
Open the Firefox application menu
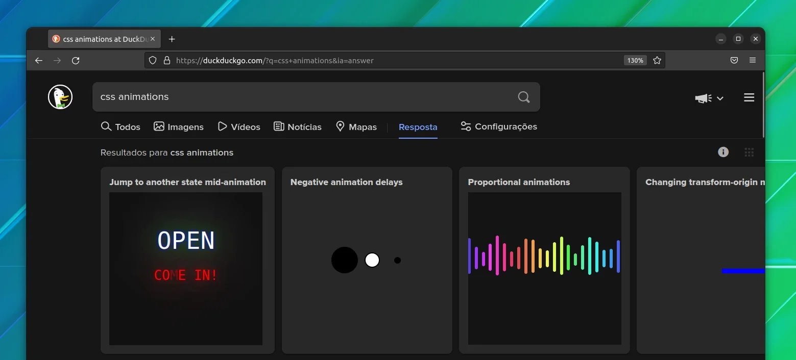[x=753, y=60]
